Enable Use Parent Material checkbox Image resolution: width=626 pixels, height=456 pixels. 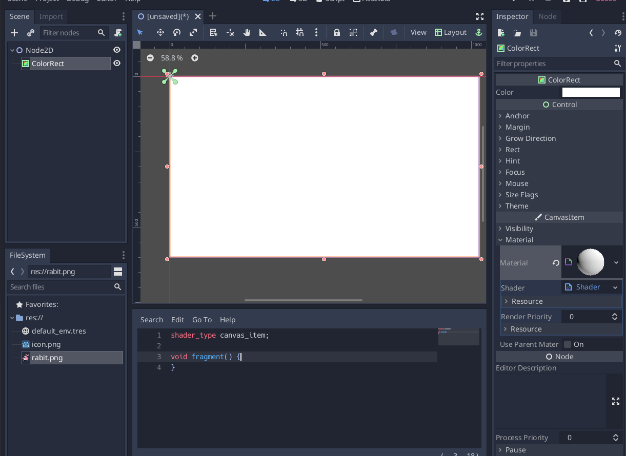click(568, 344)
